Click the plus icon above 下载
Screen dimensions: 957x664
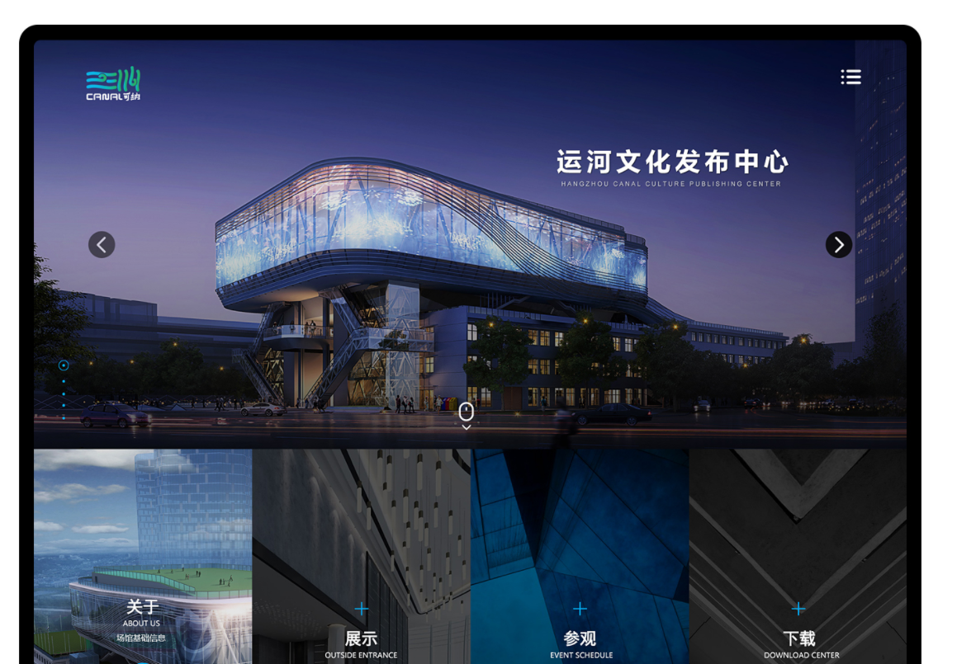tap(798, 610)
